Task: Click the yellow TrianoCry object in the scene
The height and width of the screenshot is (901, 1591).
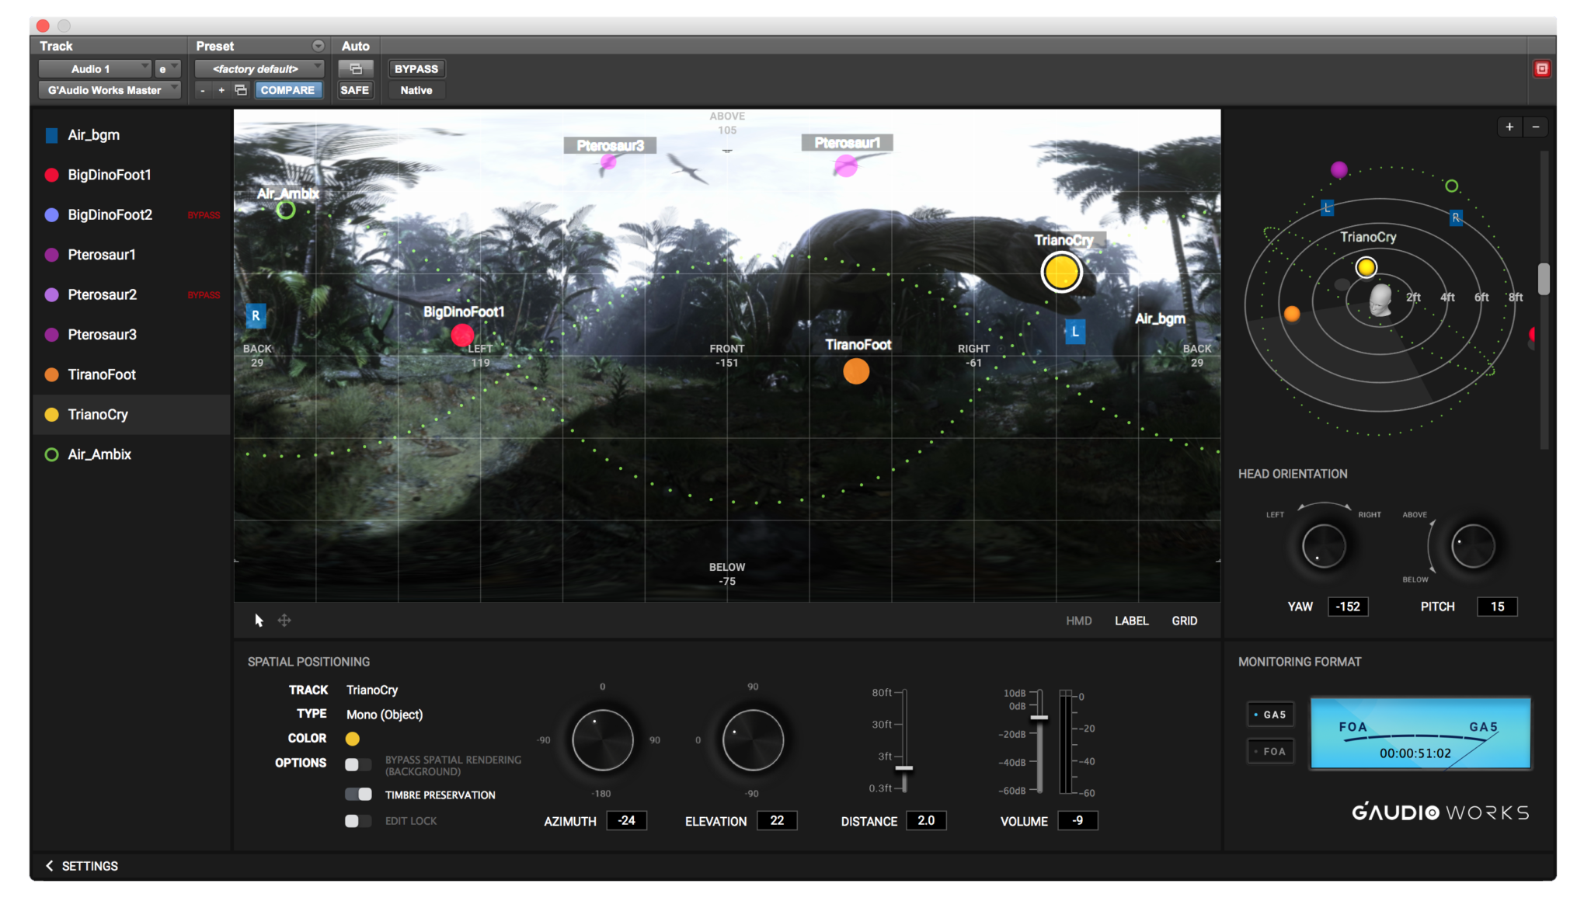Action: click(1060, 272)
